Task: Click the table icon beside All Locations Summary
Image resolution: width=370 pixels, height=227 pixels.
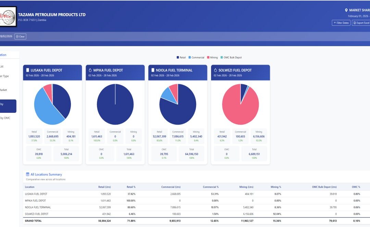Action: click(x=28, y=174)
